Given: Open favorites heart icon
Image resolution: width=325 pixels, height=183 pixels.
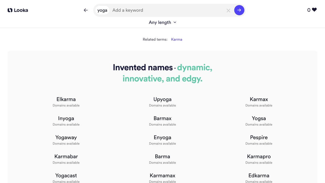Looking at the screenshot, I should pos(314,10).
